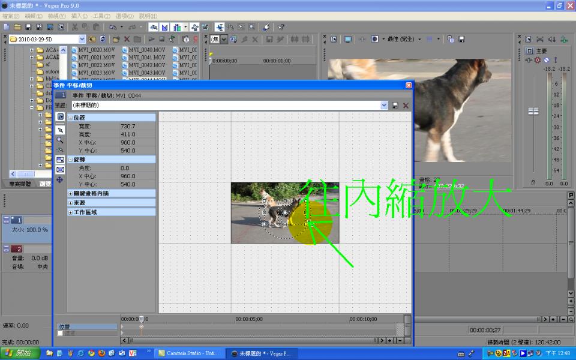Open the preview on external monitor icon

347,39
